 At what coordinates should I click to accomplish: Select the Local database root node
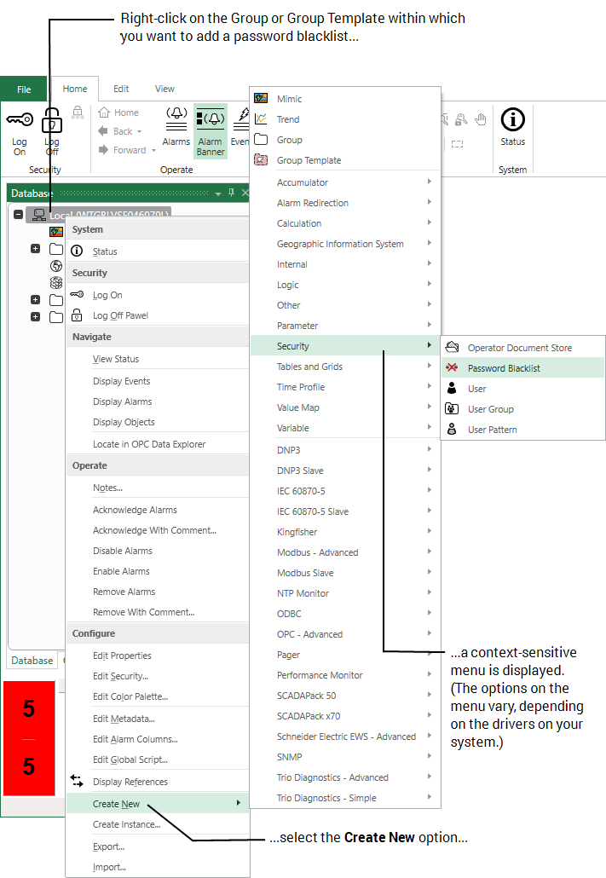[98, 215]
